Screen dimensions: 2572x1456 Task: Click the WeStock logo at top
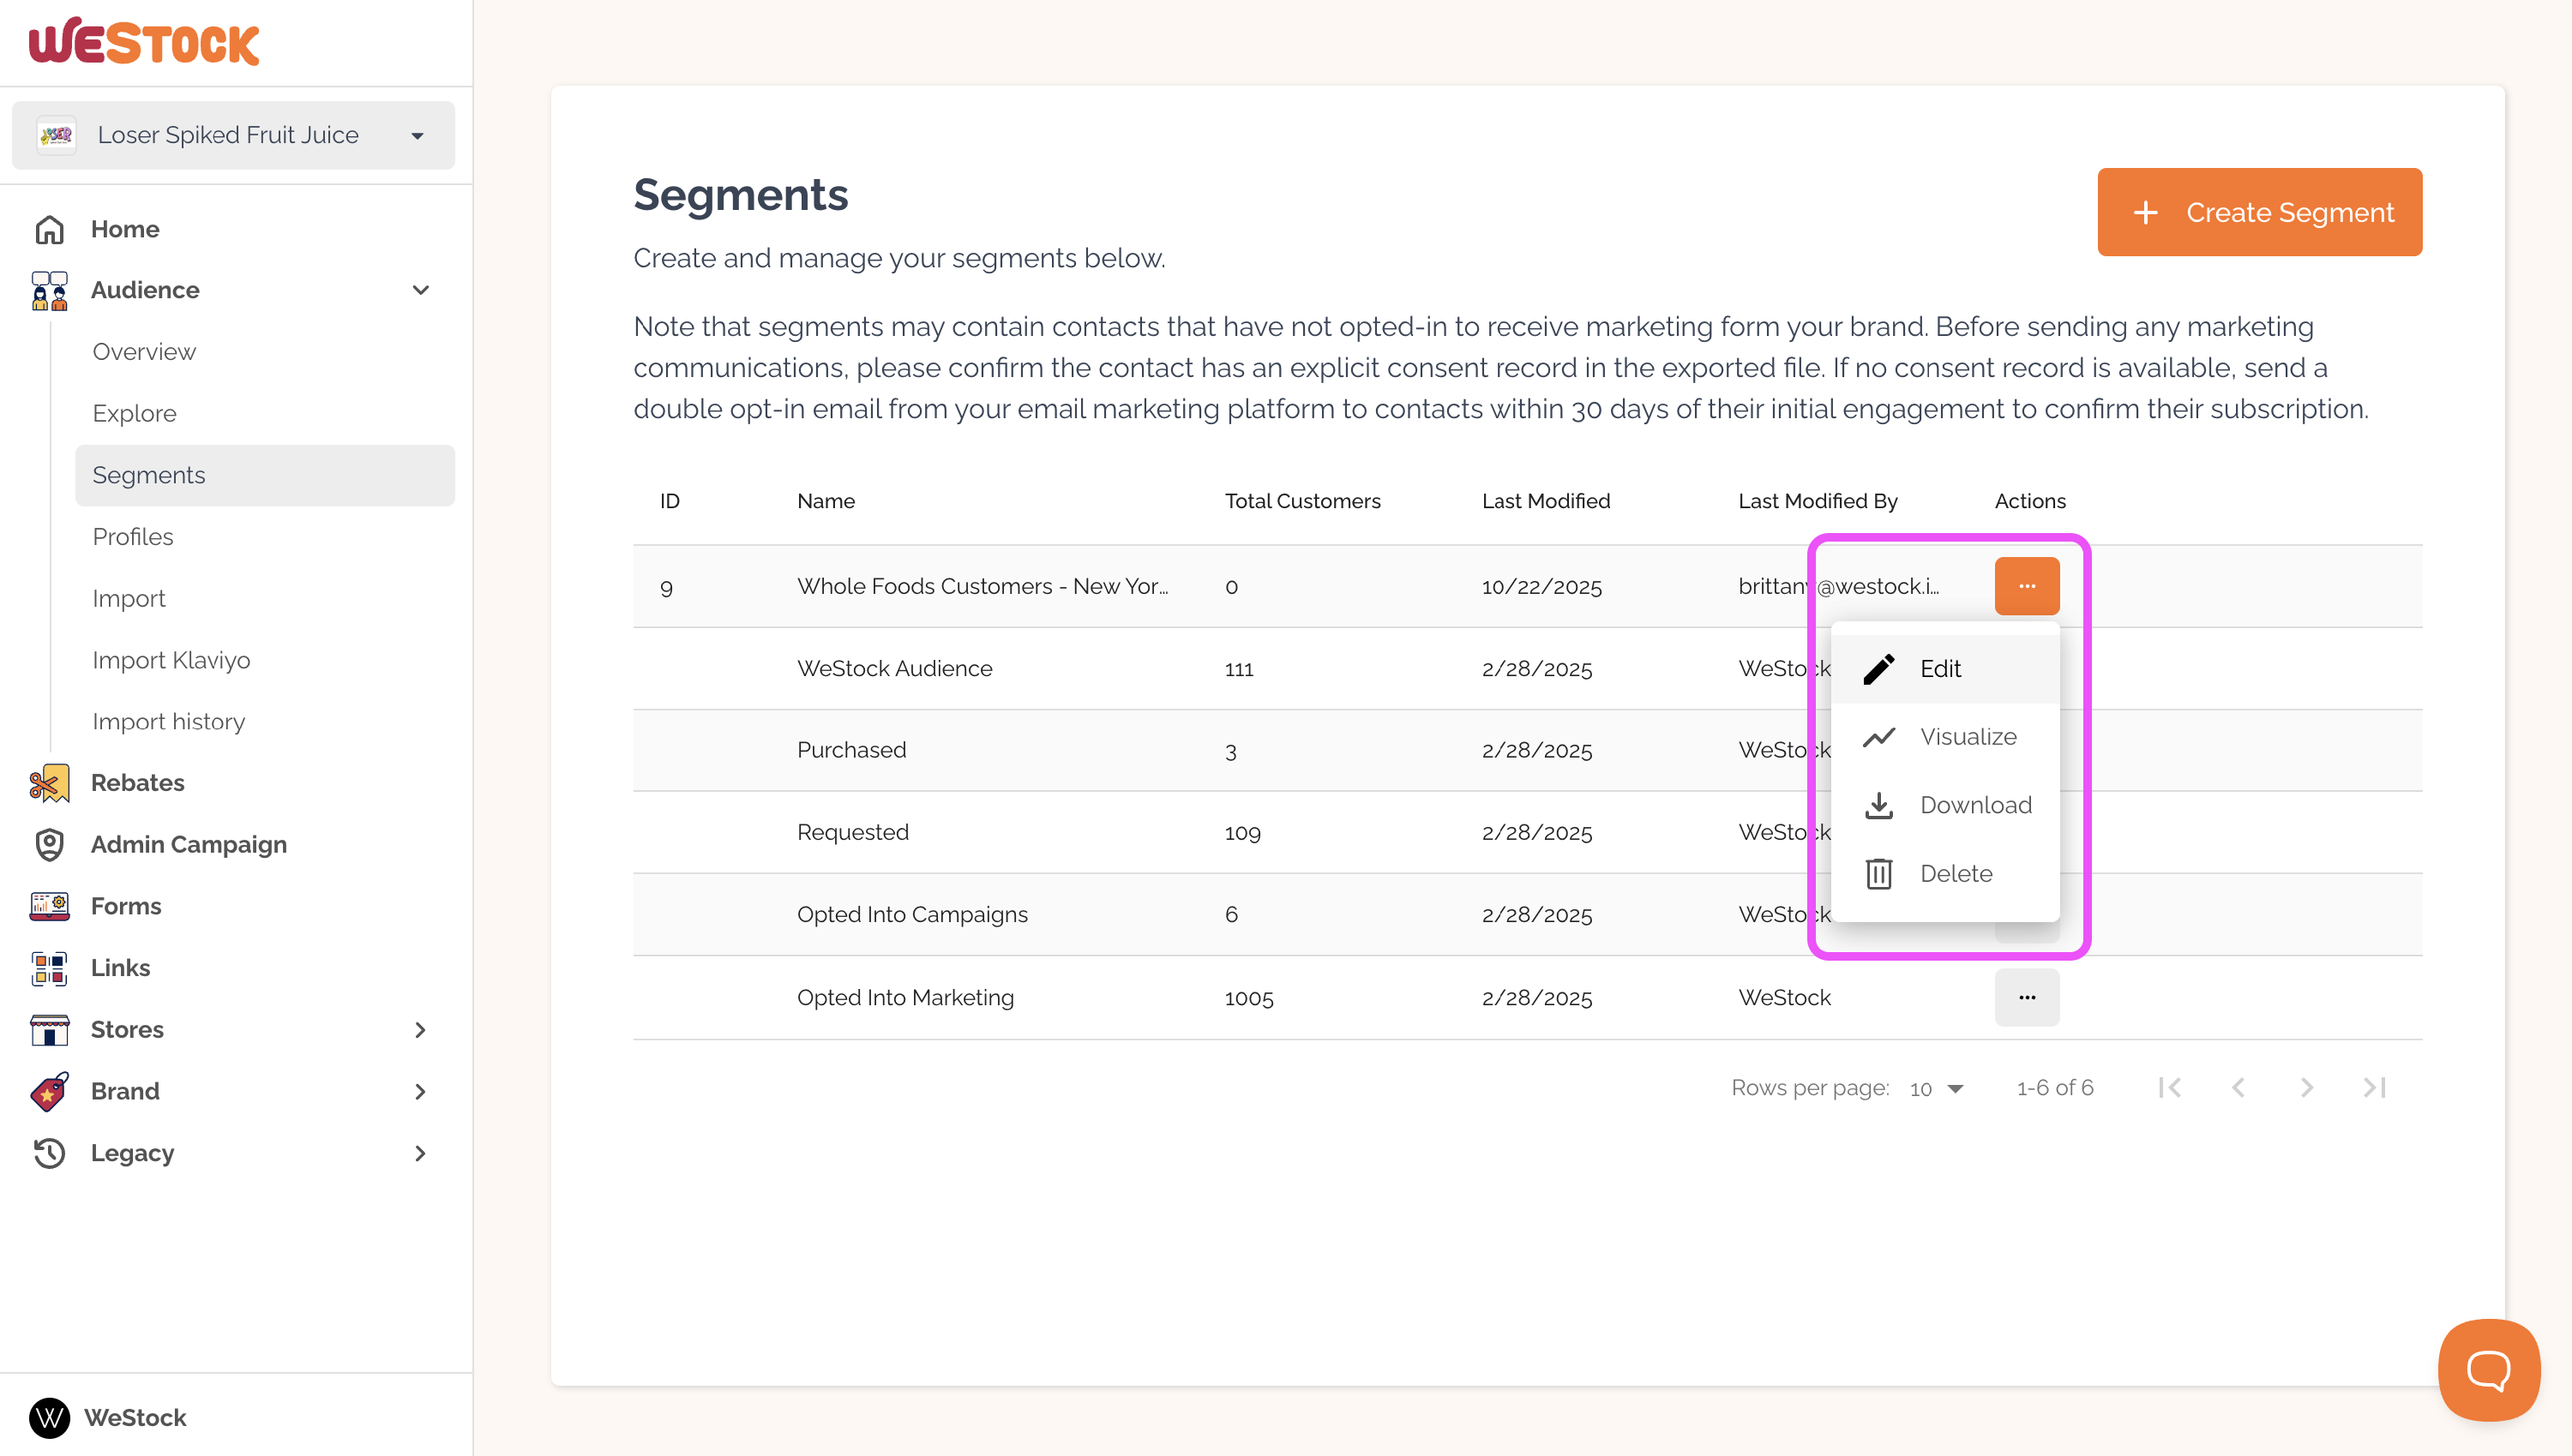(144, 42)
